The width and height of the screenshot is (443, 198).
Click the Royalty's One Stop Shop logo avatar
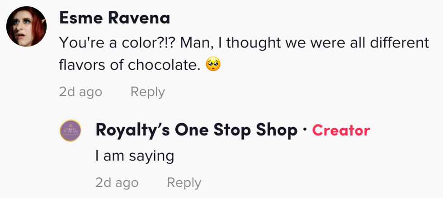[71, 132]
